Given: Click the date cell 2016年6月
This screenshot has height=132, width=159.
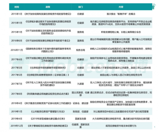Looking at the screenshot, I should [17, 41].
